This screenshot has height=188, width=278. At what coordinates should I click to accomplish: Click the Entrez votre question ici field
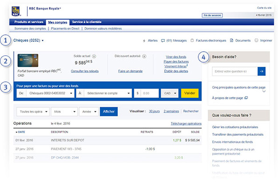tap(235, 71)
